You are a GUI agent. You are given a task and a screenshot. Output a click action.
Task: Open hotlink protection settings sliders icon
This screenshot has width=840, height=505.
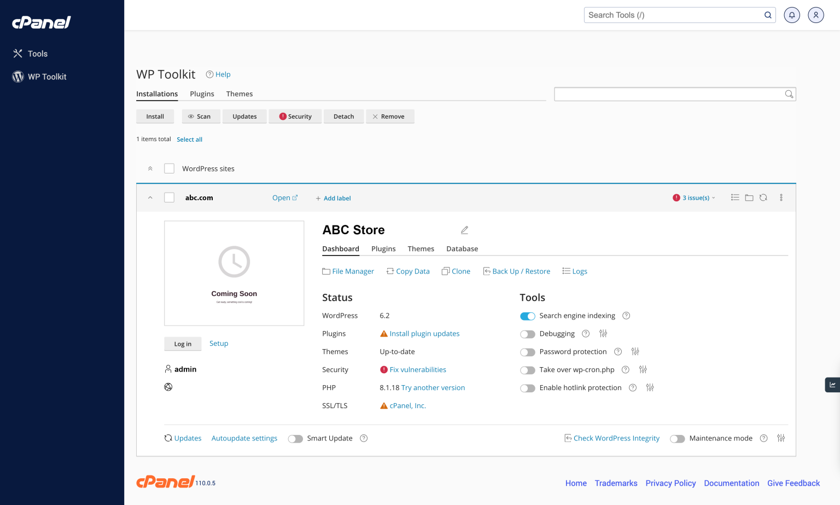pos(650,388)
